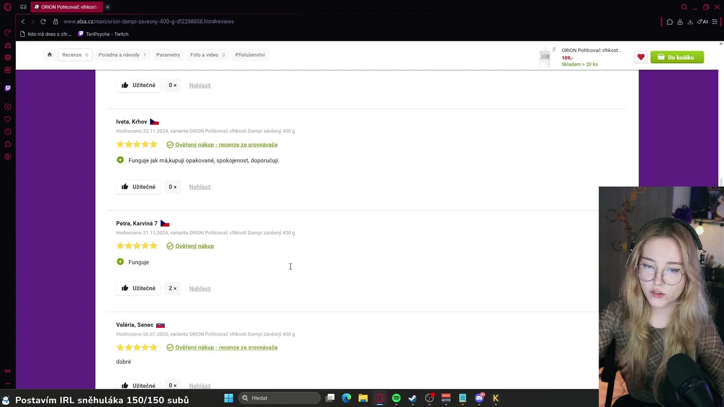Click 'Skladem > 20 ks' stock text

click(580, 64)
